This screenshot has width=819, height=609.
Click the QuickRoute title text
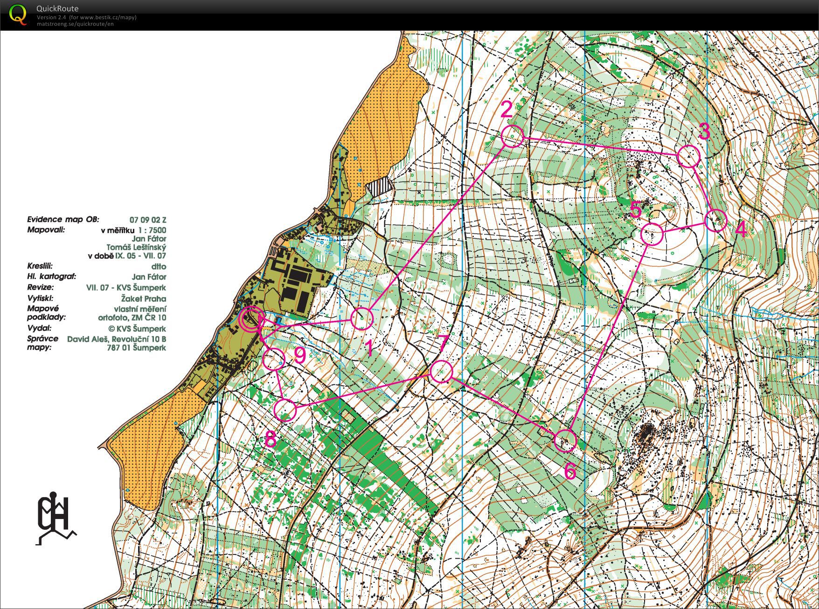(x=57, y=8)
